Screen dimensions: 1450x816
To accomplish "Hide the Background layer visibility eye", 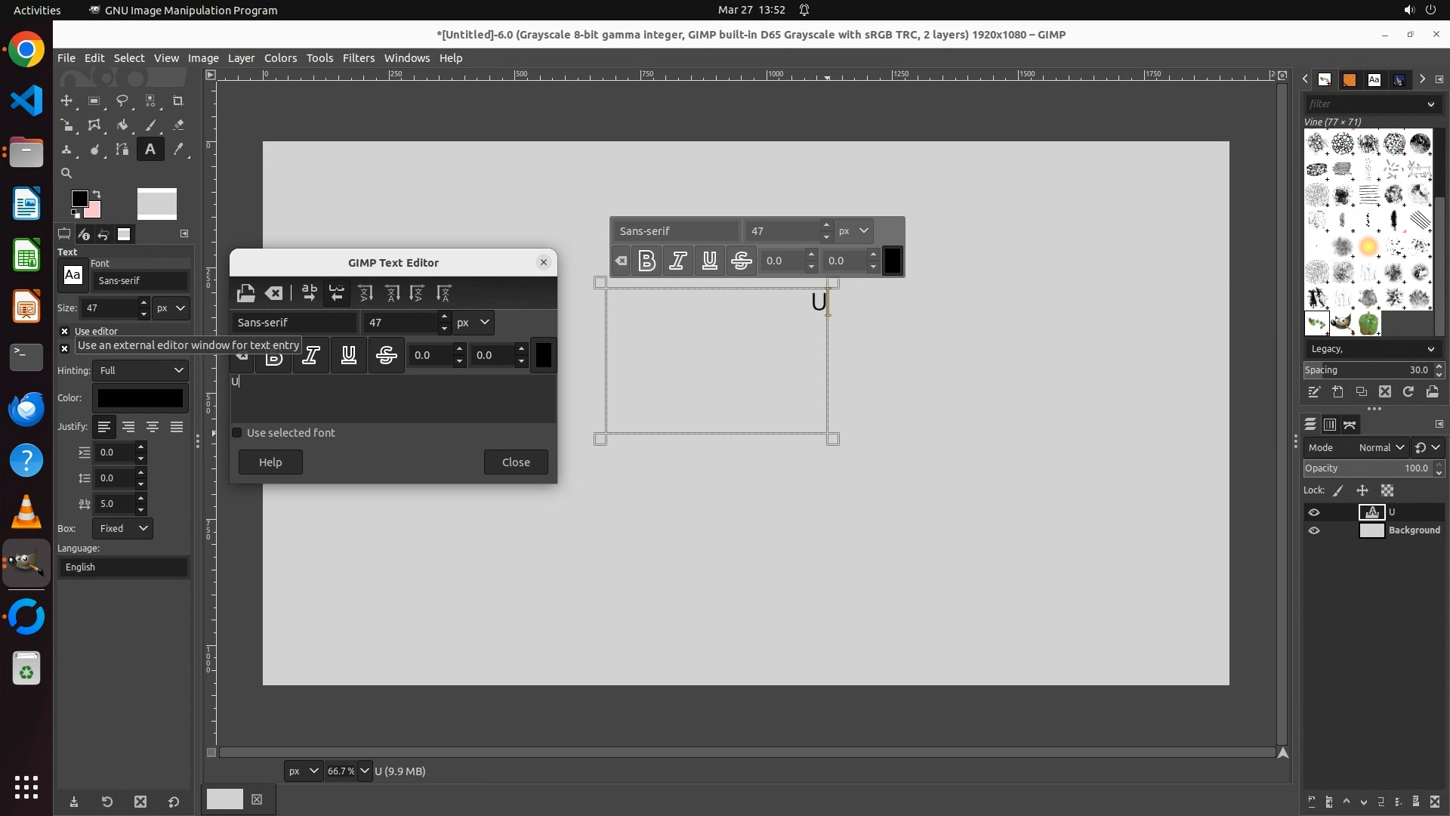I will pyautogui.click(x=1314, y=530).
